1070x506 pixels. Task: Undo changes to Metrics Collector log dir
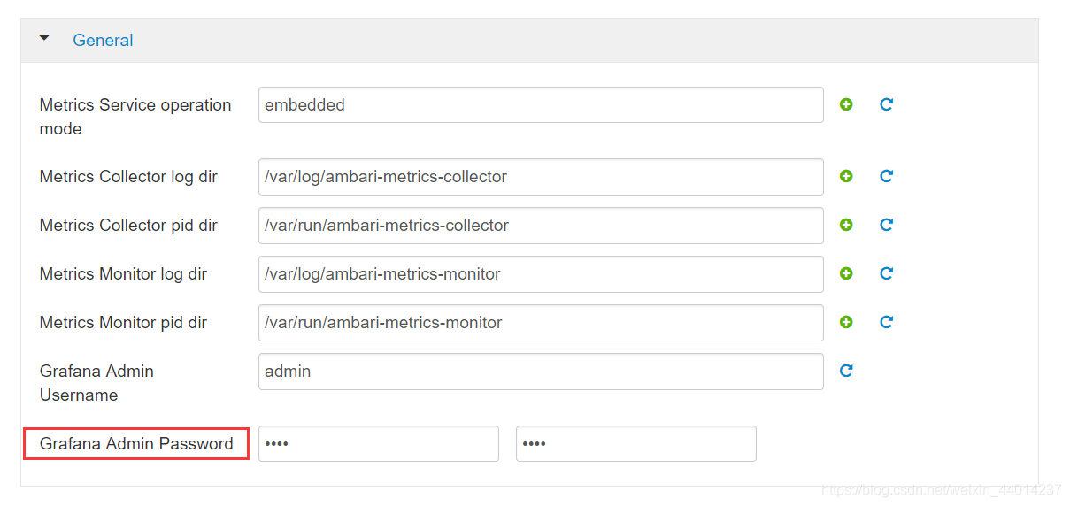(x=886, y=176)
